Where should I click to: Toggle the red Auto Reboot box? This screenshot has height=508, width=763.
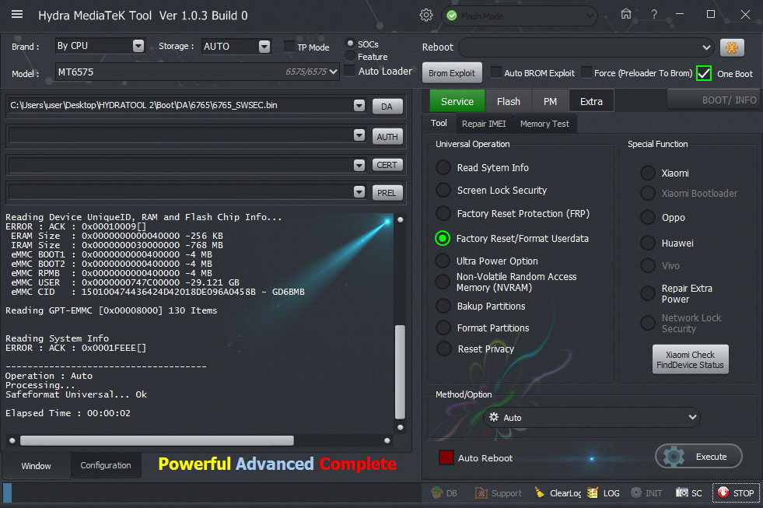tap(446, 457)
